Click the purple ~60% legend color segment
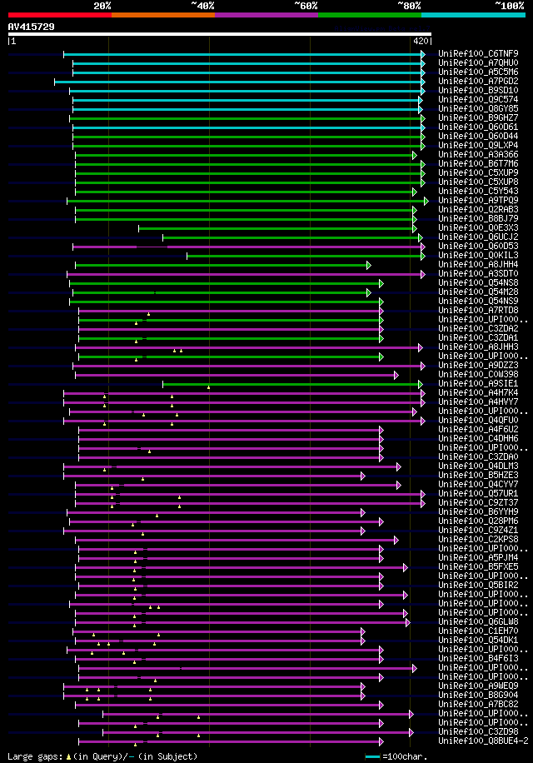533x763 pixels. tap(266, 15)
